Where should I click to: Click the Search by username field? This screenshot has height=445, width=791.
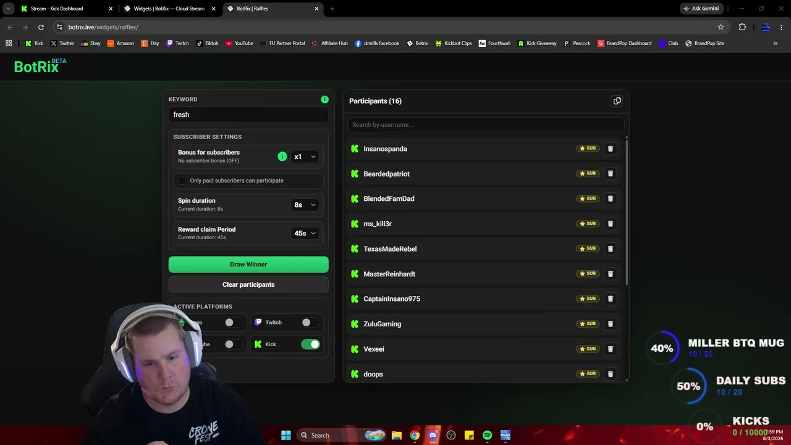coord(486,125)
